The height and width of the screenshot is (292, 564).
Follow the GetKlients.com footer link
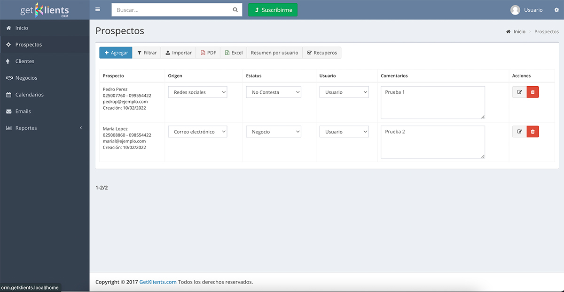[158, 282]
